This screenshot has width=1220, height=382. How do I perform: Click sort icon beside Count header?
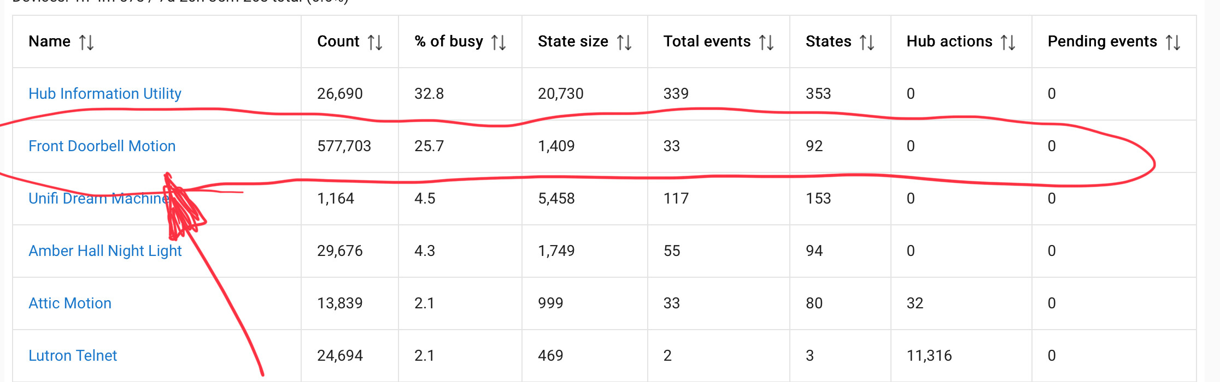click(375, 42)
